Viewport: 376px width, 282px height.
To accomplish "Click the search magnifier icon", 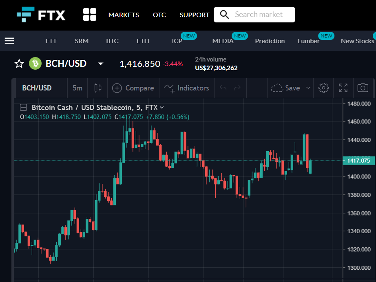I will [224, 15].
